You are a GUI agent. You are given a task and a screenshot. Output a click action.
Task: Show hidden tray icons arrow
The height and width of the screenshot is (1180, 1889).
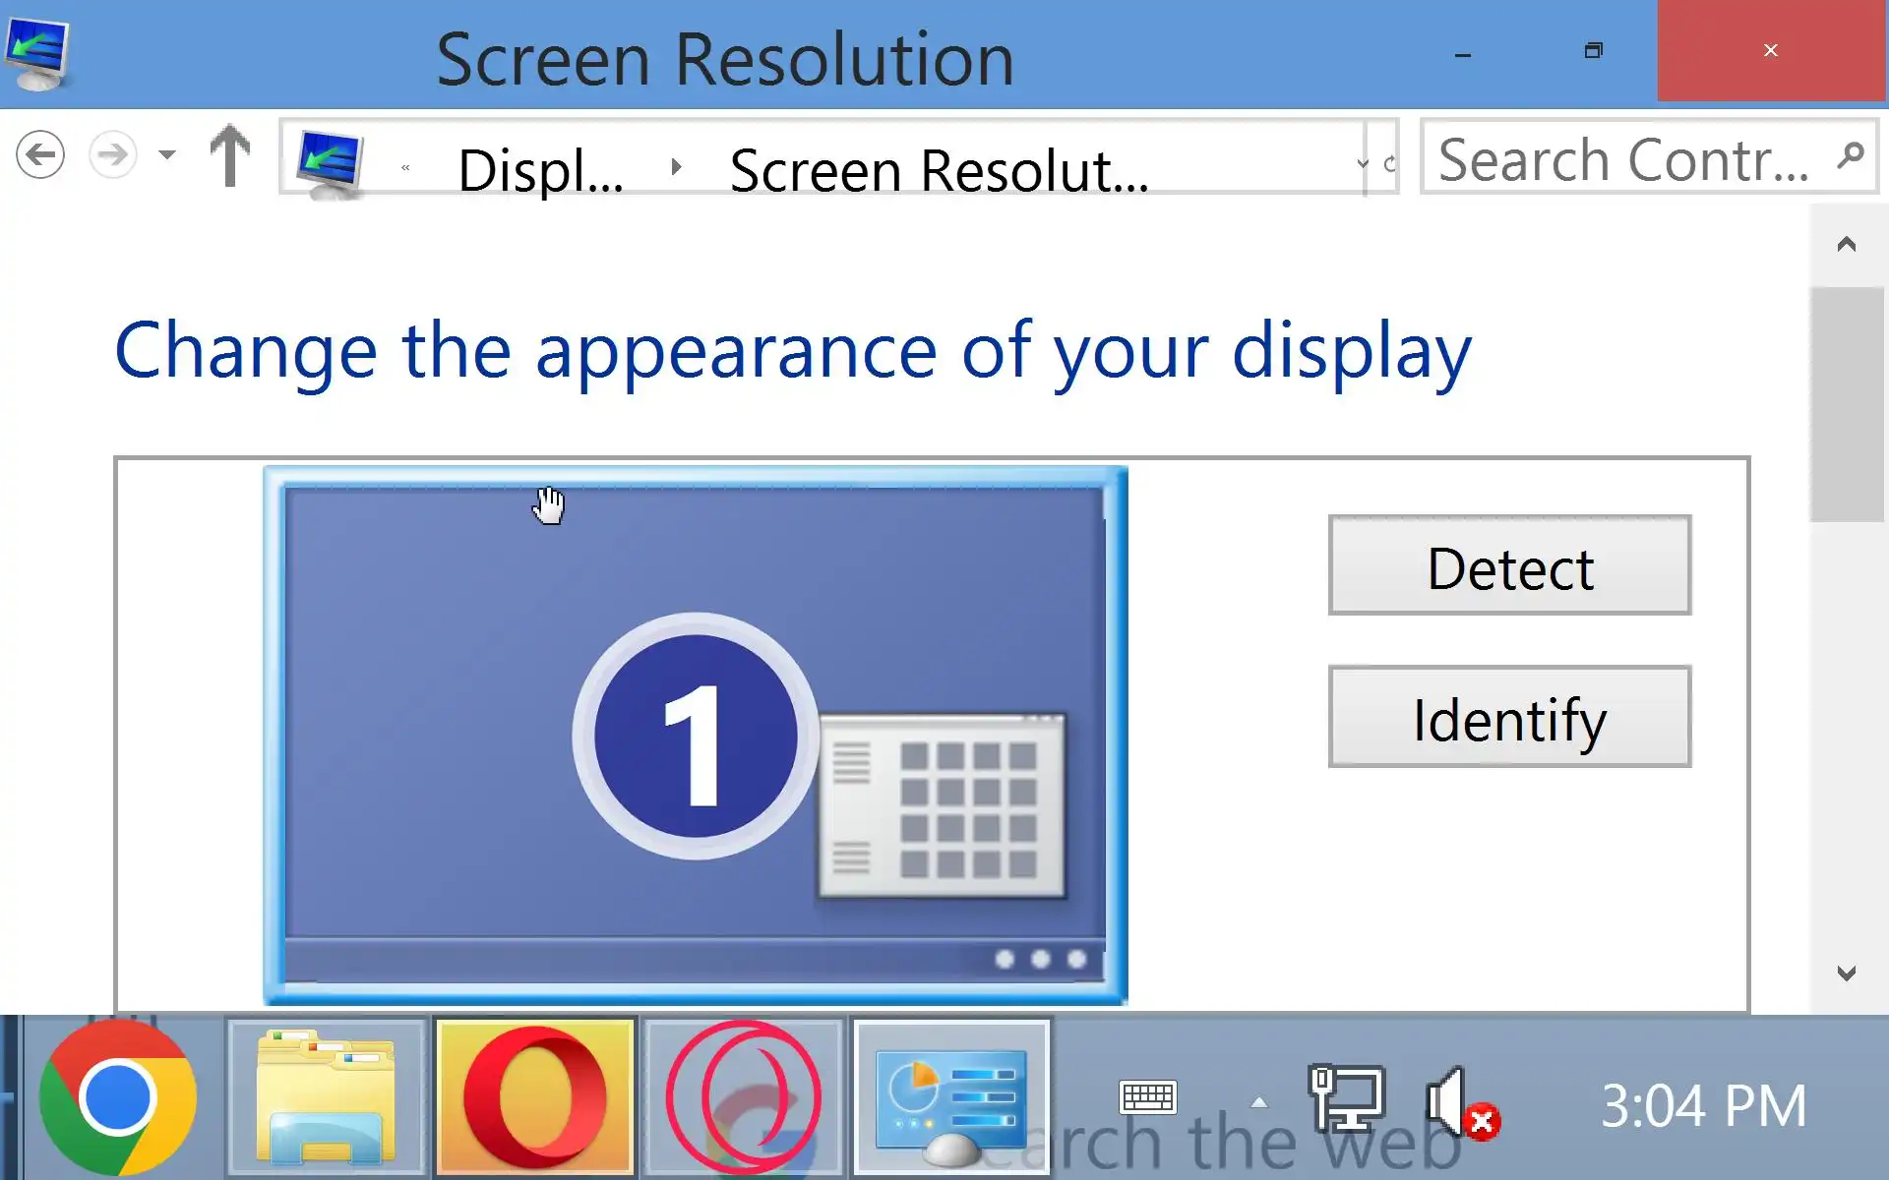[1258, 1102]
